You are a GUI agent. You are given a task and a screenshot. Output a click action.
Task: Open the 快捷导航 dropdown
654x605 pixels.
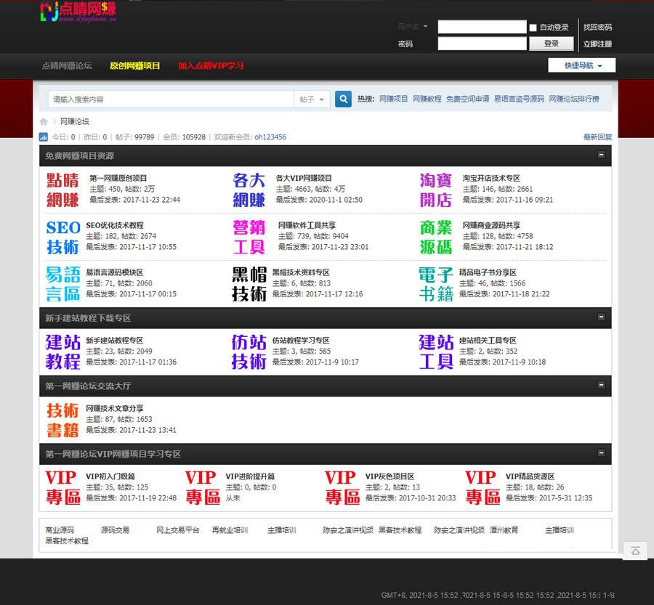point(581,65)
